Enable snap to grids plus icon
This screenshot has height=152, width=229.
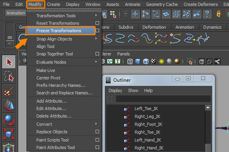(135, 14)
